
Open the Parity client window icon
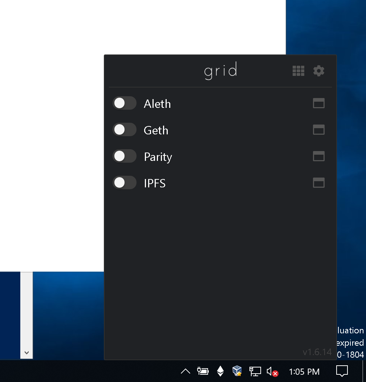click(x=318, y=157)
